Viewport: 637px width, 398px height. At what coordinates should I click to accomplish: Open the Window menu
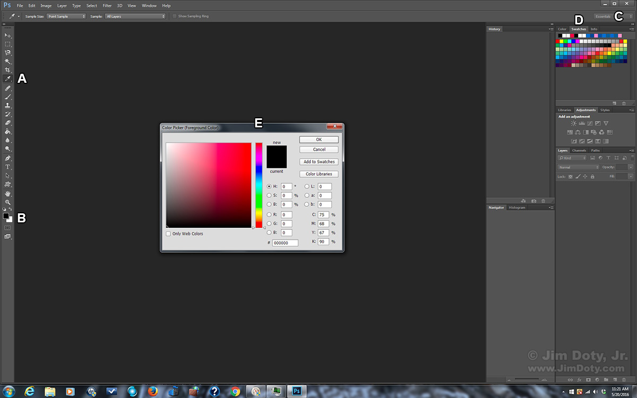[x=149, y=5]
